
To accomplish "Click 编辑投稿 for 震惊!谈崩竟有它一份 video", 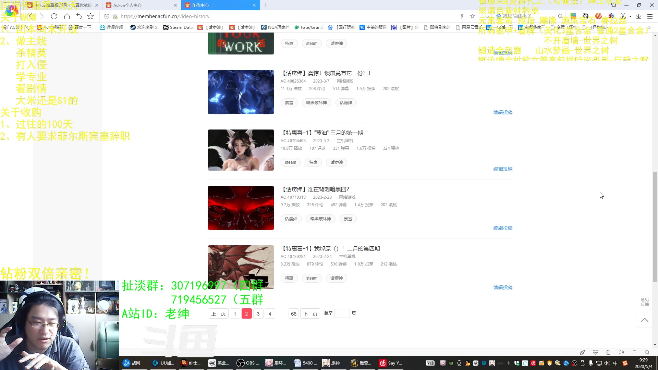I will (x=503, y=112).
